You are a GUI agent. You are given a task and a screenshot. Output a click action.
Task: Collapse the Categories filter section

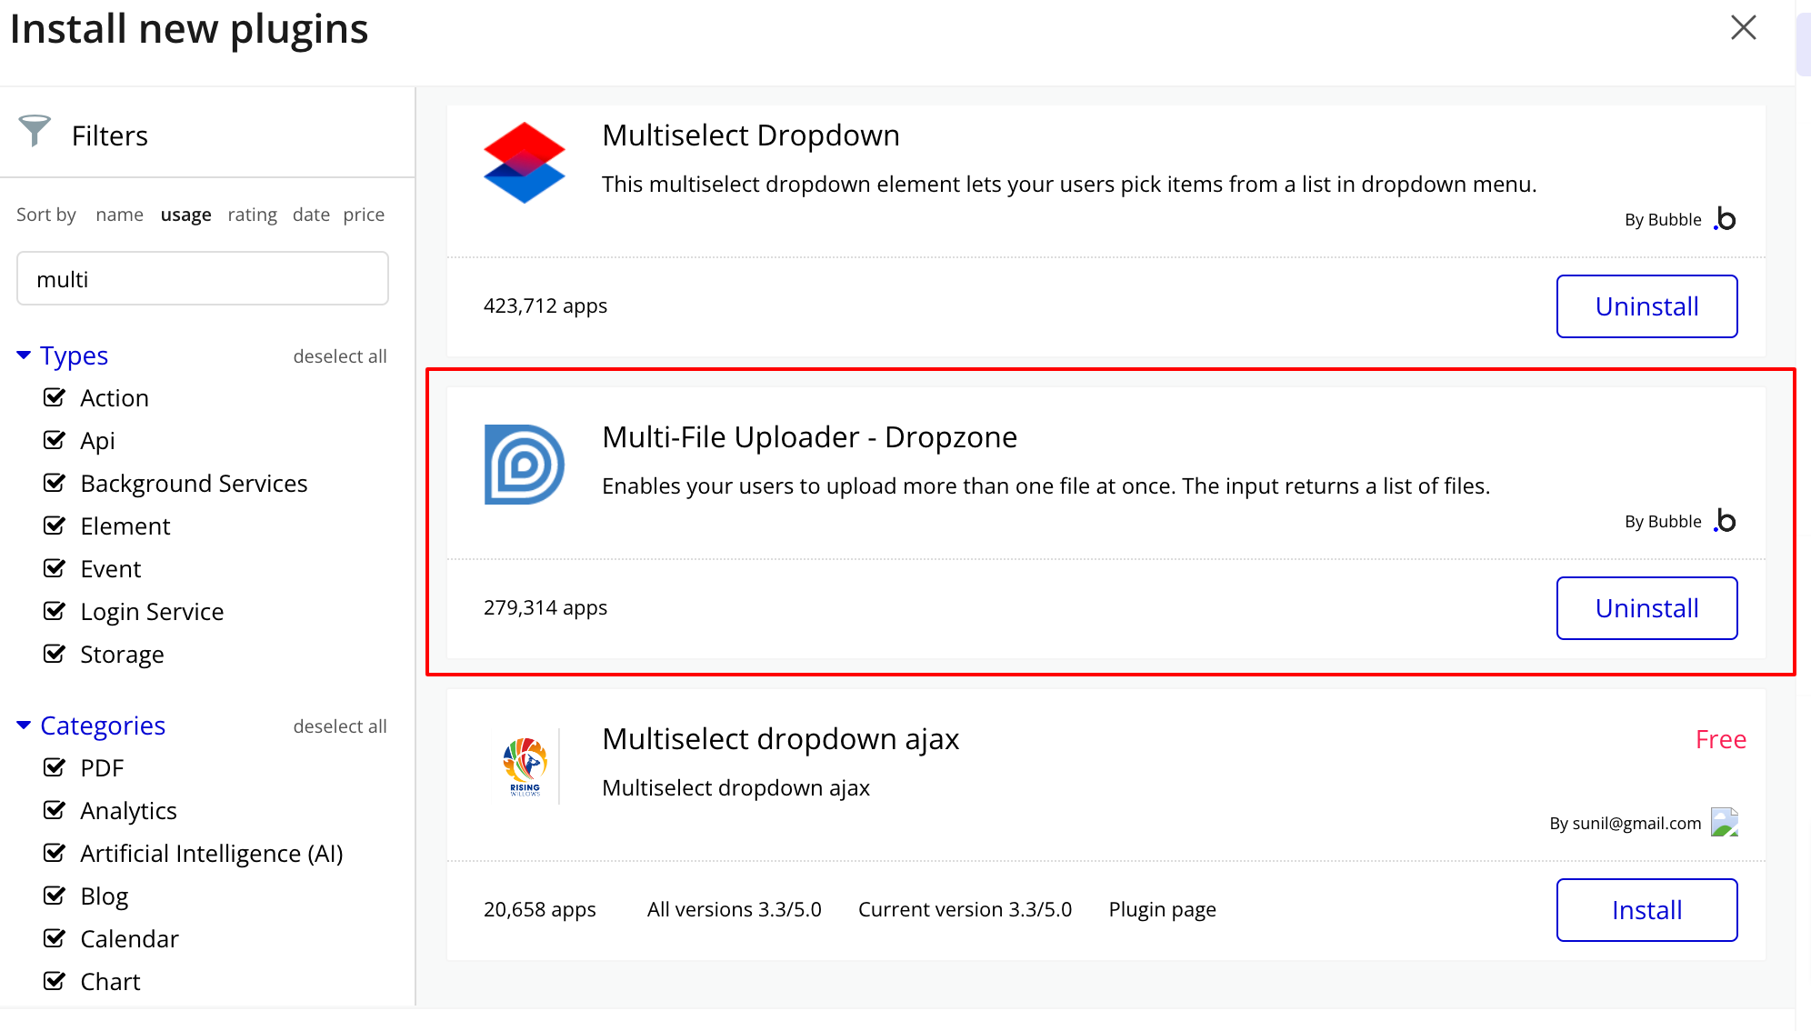tap(91, 726)
